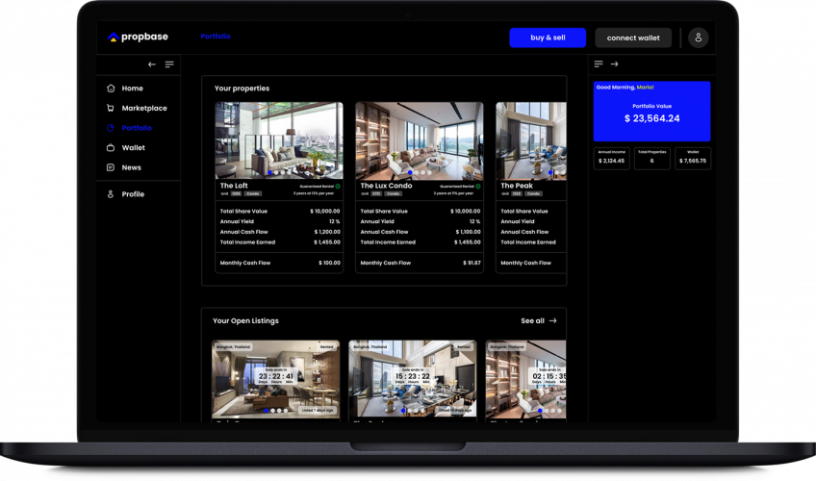Select first dot on 15:23:22 listing photo
This screenshot has height=481, width=816.
(x=403, y=411)
